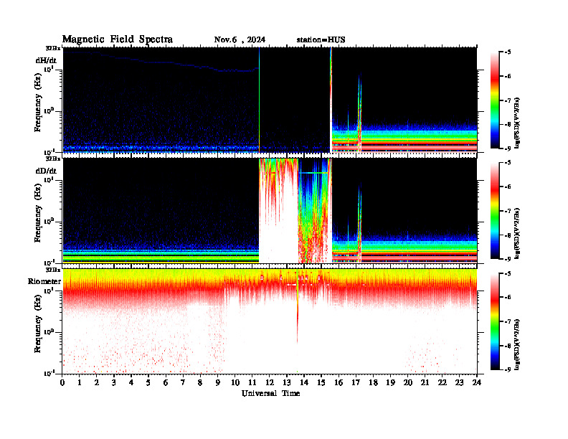Image resolution: width=568 pixels, height=439 pixels.
Task: Click the "-9" label on dH/dt color scale
Action: coord(508,148)
